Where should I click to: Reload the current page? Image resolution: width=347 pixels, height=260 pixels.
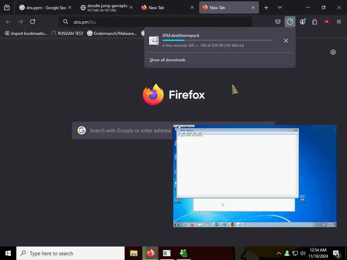33,22
